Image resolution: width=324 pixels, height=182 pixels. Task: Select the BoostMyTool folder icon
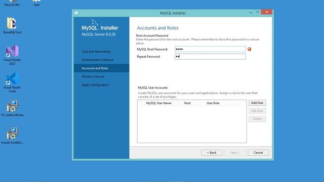(x=12, y=25)
